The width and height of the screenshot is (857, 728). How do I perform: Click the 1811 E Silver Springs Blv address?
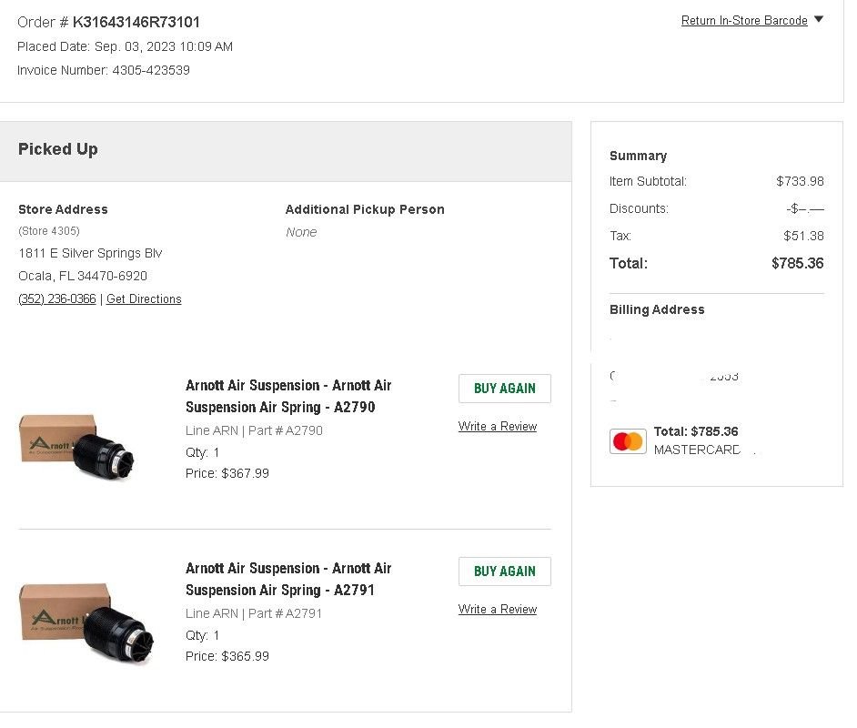(90, 253)
